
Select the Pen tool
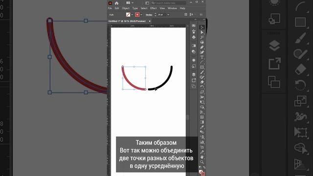tap(202, 47)
